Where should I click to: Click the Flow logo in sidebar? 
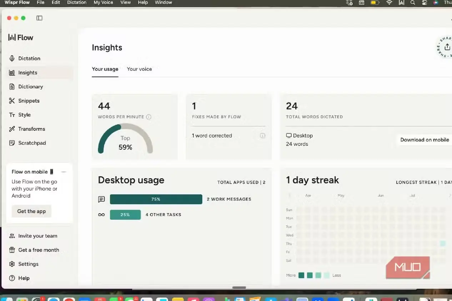21,37
